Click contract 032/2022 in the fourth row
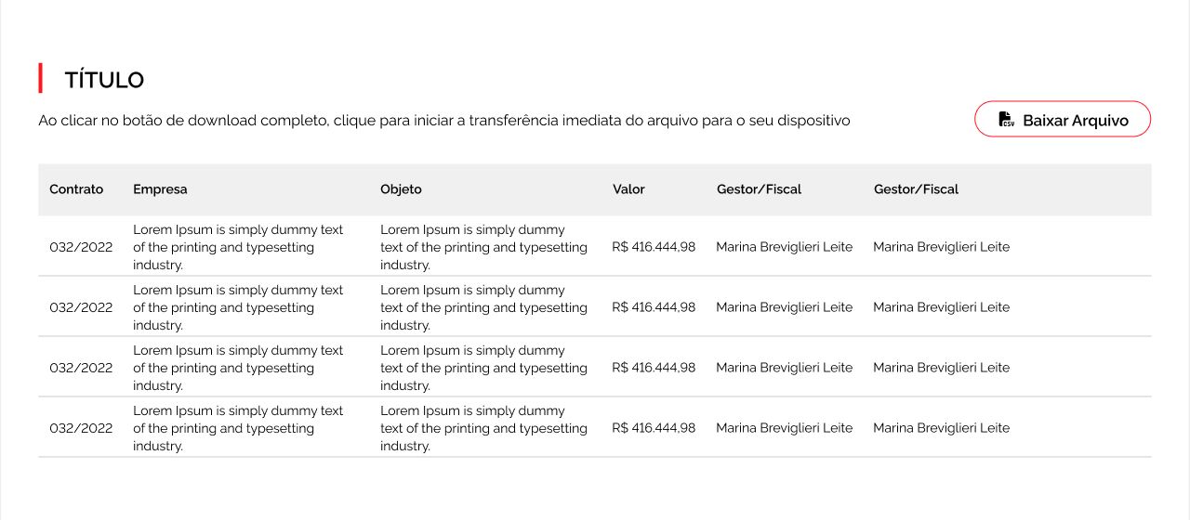Image resolution: width=1190 pixels, height=520 pixels. (x=81, y=428)
